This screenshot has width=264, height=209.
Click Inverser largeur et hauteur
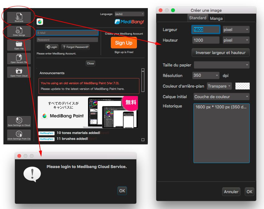221,52
